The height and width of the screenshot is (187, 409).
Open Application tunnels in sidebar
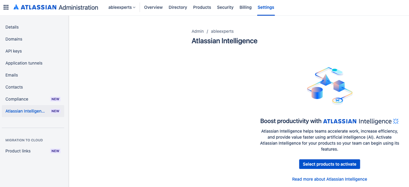(33, 63)
